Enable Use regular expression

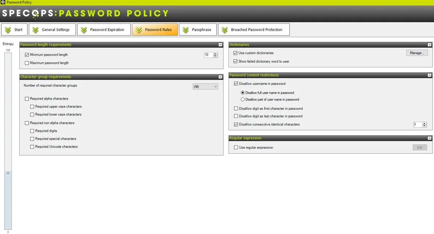[x=236, y=148]
